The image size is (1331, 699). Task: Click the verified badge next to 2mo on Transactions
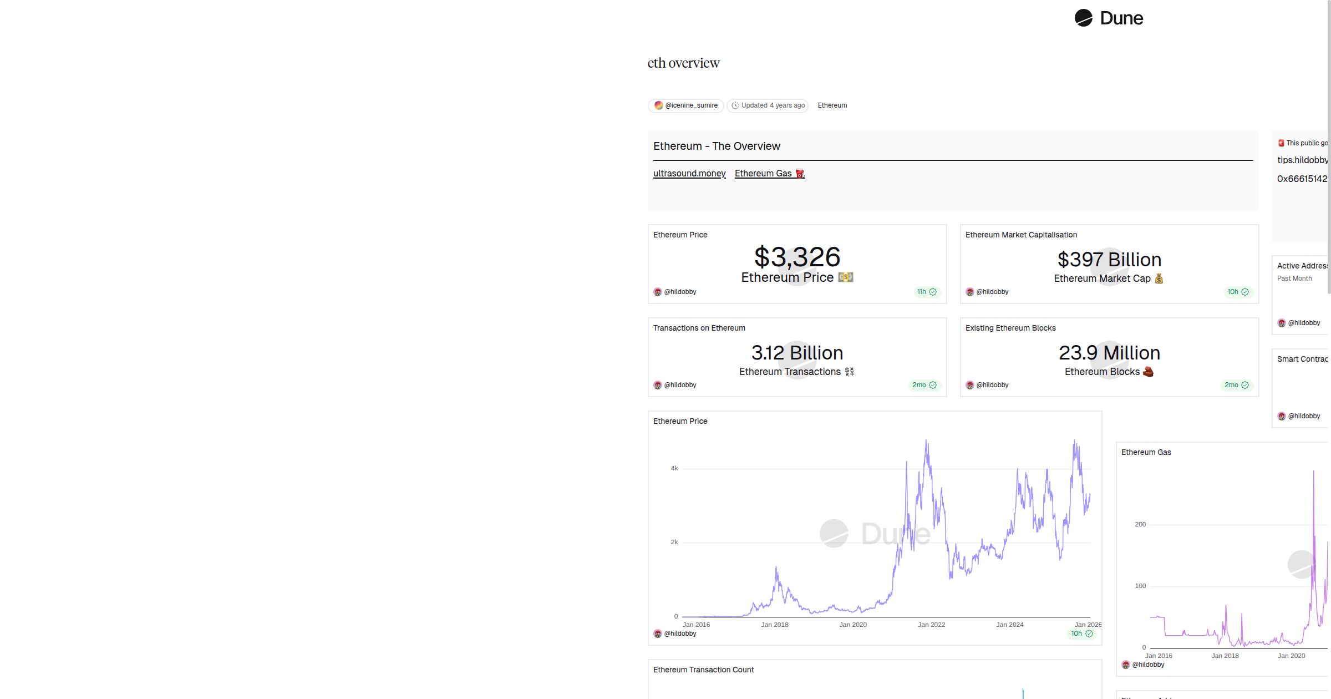pos(932,385)
